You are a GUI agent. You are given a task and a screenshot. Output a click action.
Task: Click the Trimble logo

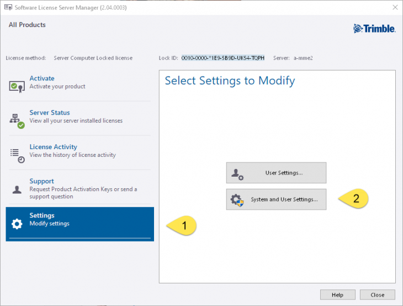(374, 29)
